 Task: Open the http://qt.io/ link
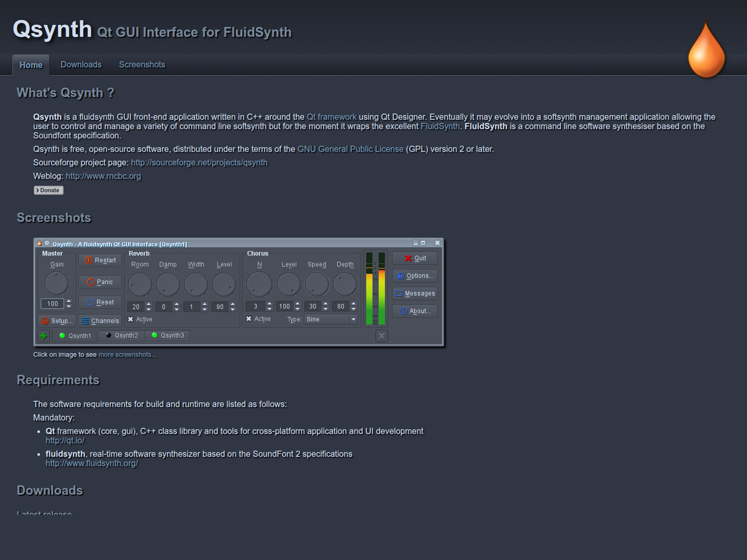coord(65,441)
